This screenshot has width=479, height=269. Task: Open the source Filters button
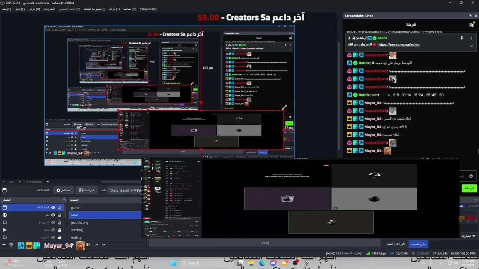(x=86, y=190)
